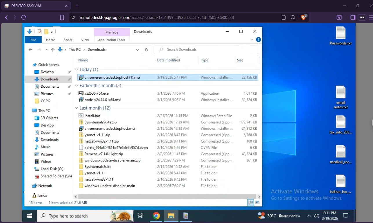
Task: Switch to the Home ribbon tab
Action: tap(50, 40)
